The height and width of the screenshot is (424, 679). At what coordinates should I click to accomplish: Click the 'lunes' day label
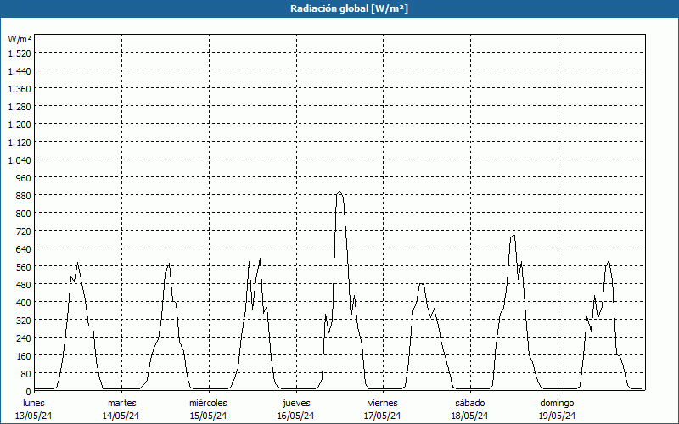(34, 403)
